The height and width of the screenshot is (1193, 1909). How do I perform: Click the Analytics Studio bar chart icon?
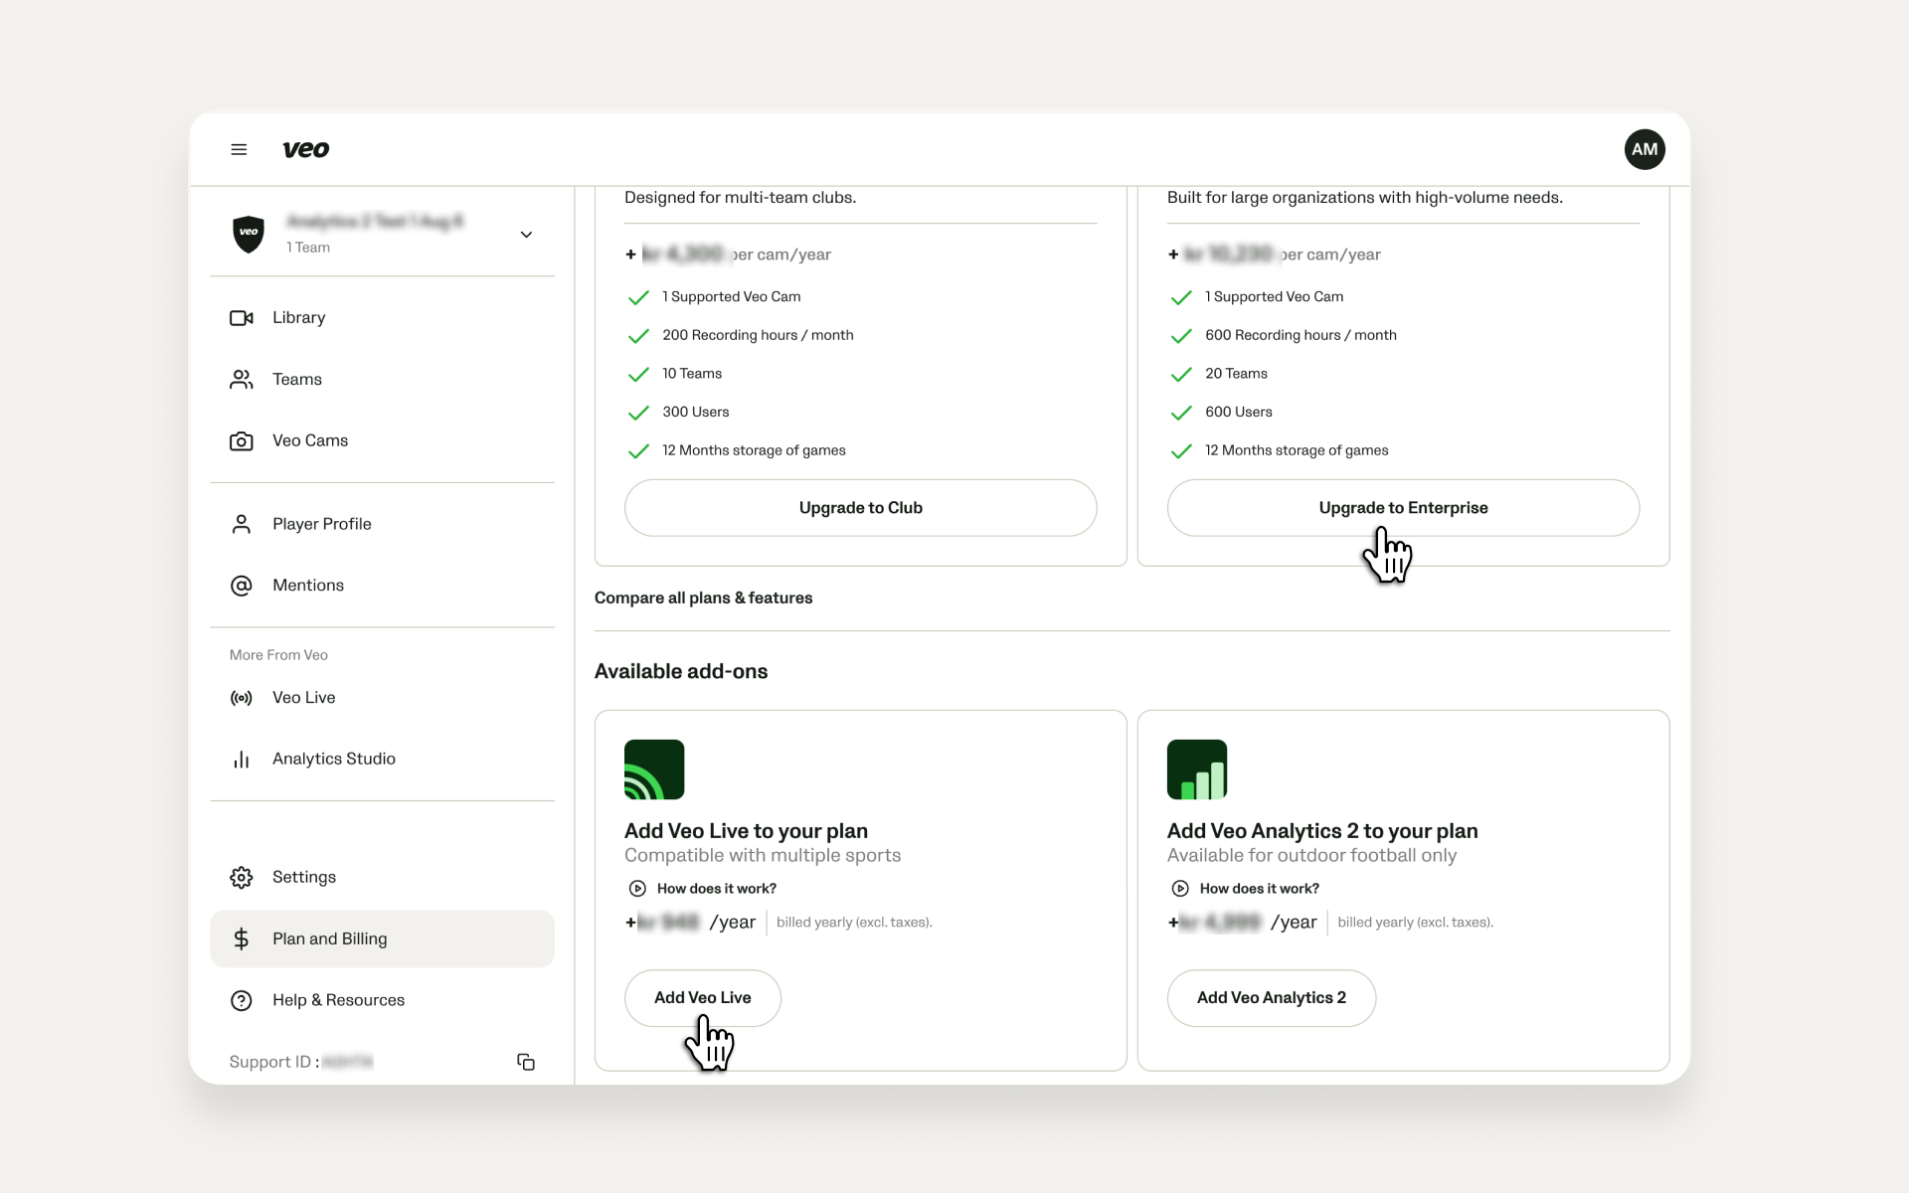coord(242,760)
